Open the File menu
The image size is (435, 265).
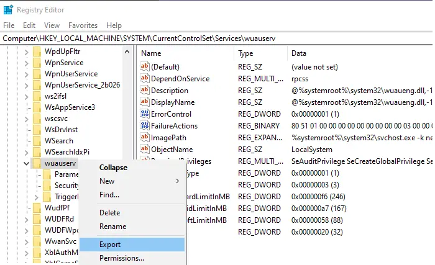tap(9, 25)
